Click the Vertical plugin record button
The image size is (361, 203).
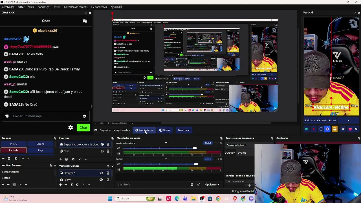(x=314, y=129)
